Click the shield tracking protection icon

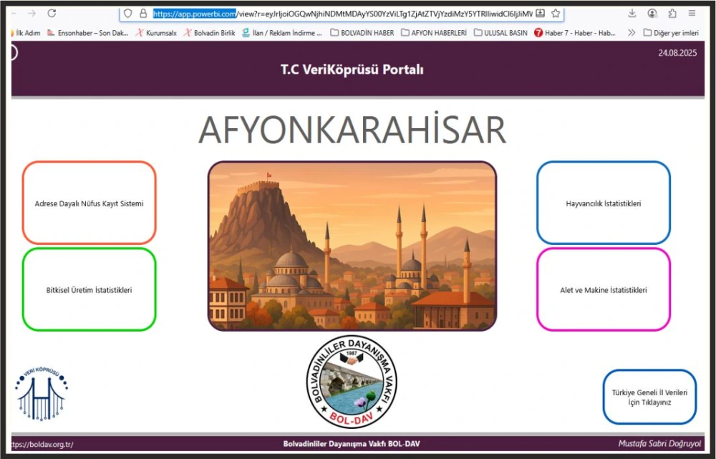pyautogui.click(x=128, y=14)
